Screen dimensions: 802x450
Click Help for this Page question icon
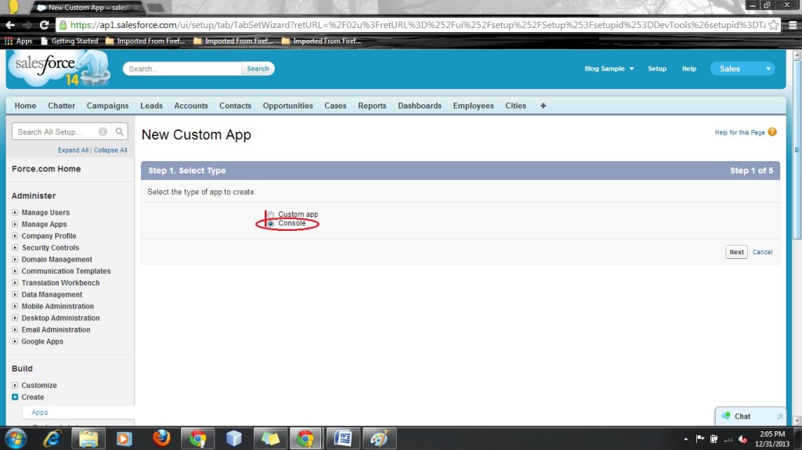pos(772,132)
